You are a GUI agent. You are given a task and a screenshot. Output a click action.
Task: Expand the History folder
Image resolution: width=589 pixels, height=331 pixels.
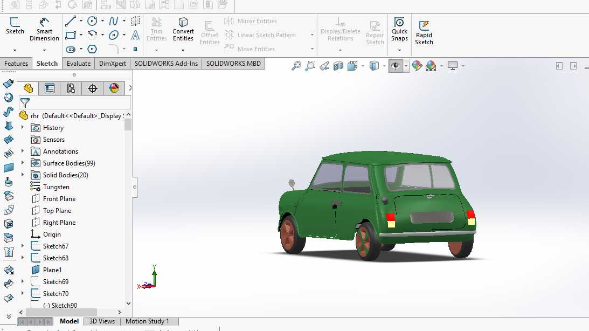pos(23,127)
